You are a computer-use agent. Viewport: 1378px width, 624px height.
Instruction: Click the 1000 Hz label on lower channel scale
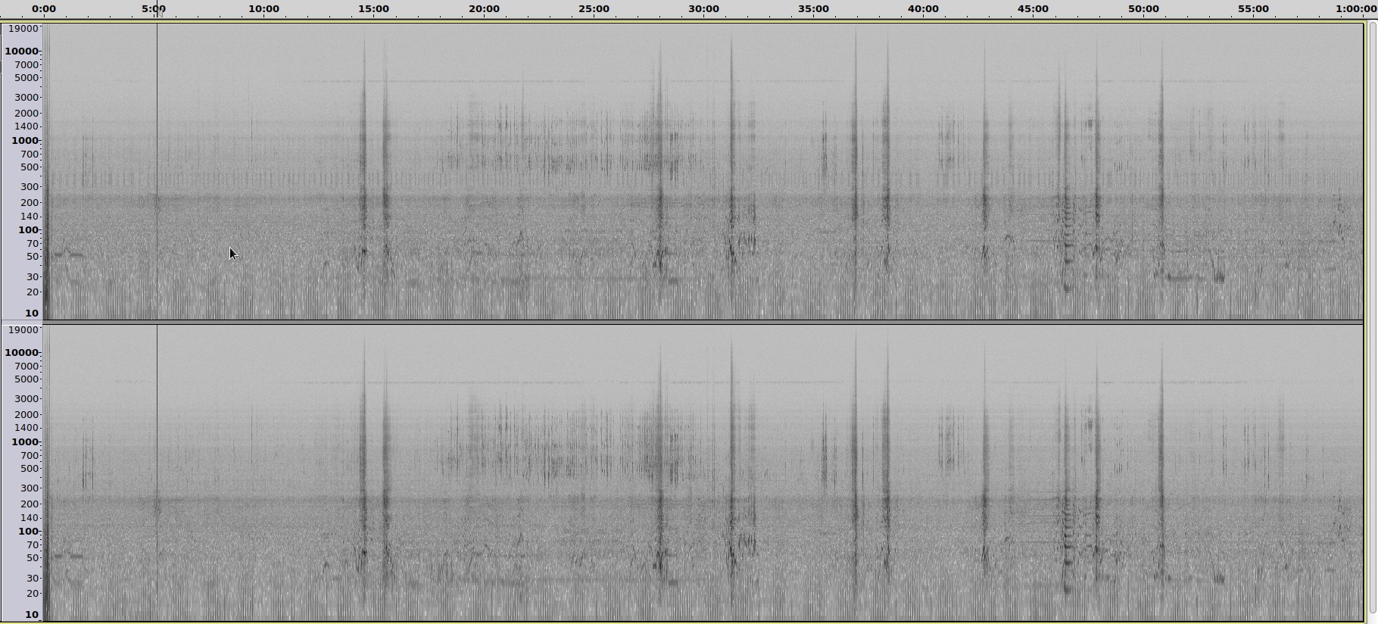point(24,441)
